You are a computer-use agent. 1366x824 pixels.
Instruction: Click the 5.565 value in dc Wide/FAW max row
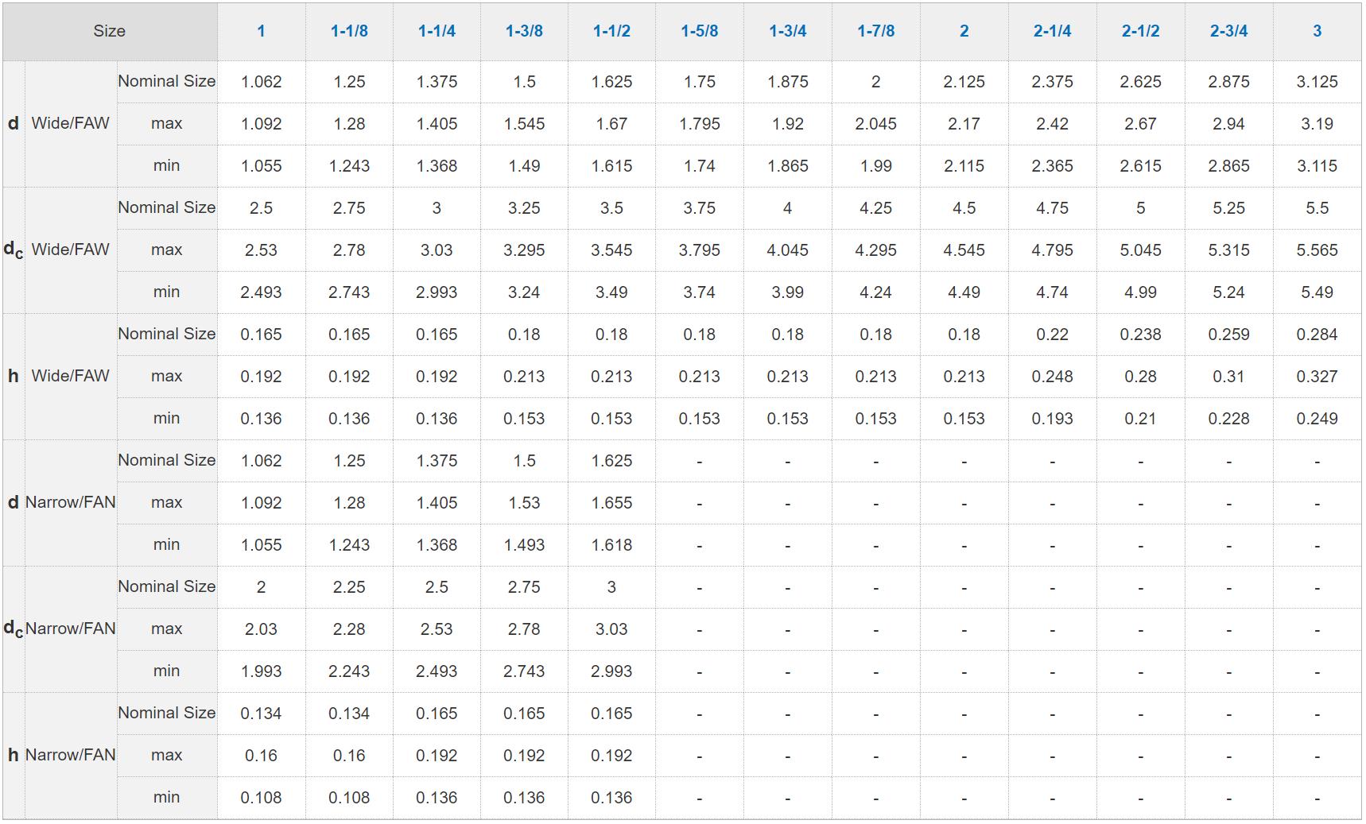click(x=1317, y=250)
